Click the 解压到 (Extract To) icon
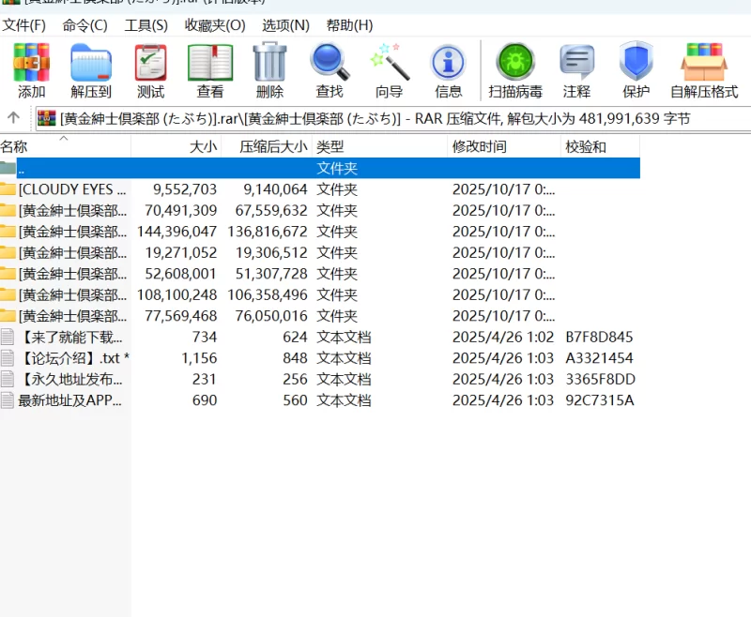The width and height of the screenshot is (751, 617). [91, 63]
